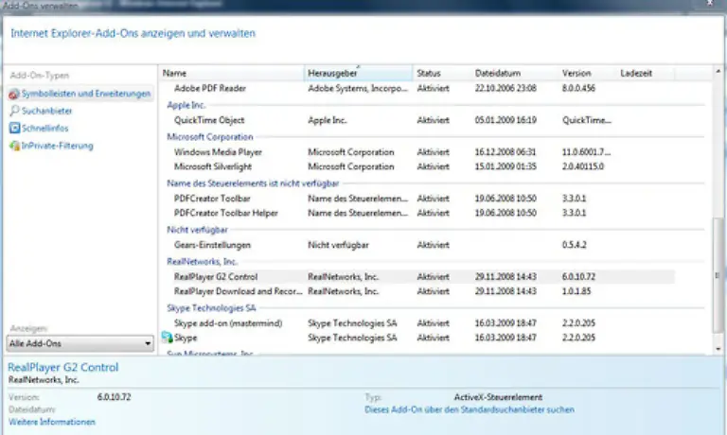Select the Adobe PDF Reader row

pos(417,88)
